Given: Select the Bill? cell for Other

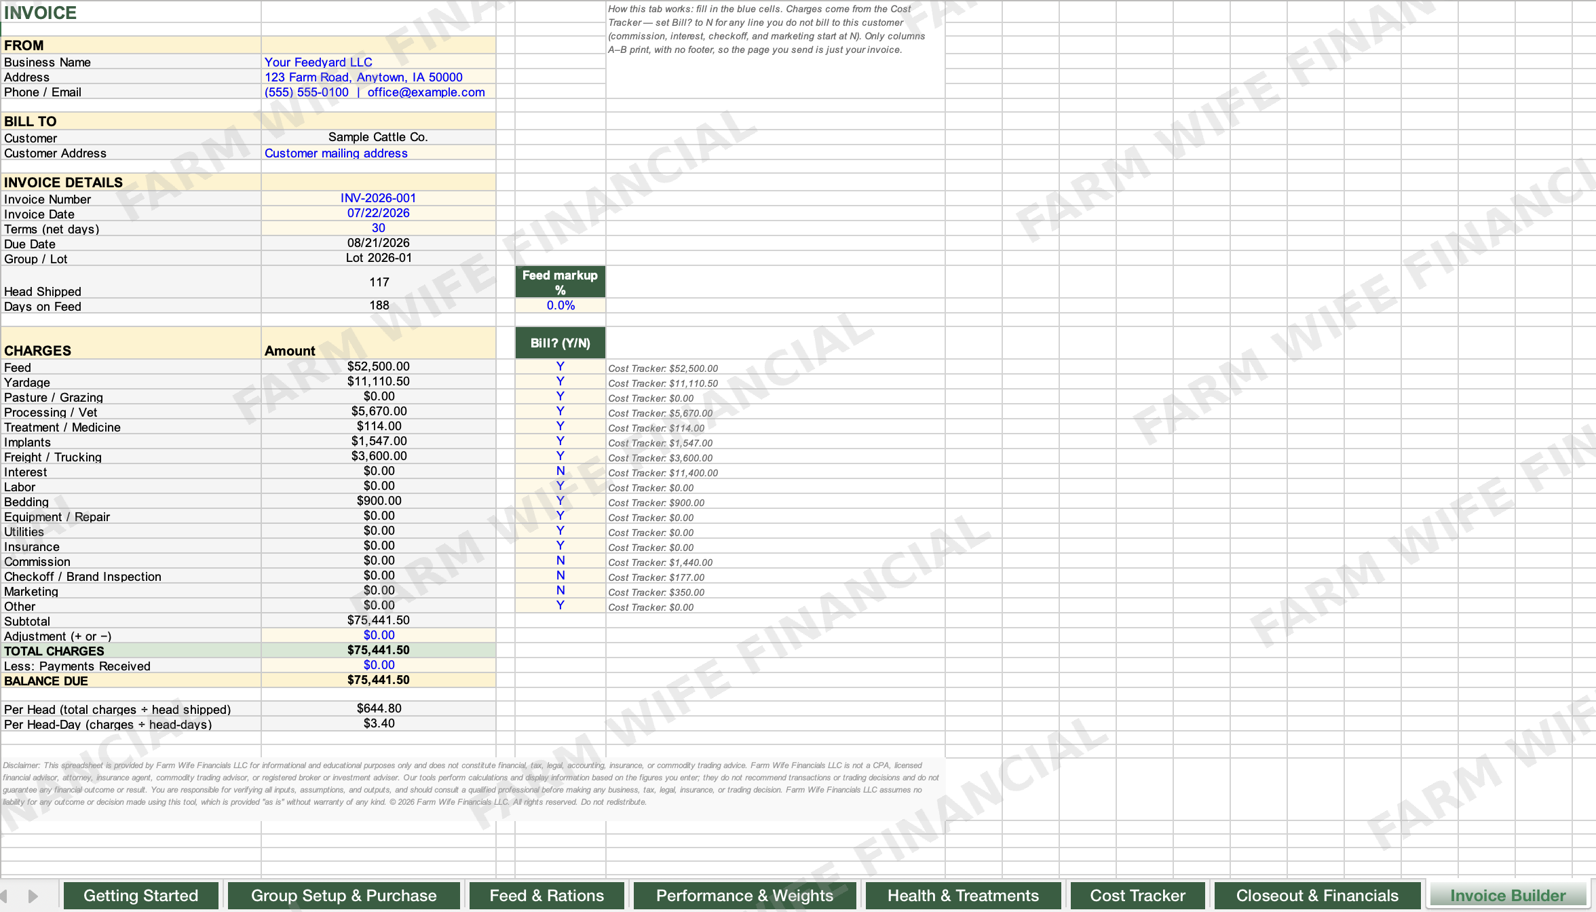Looking at the screenshot, I should coord(560,605).
